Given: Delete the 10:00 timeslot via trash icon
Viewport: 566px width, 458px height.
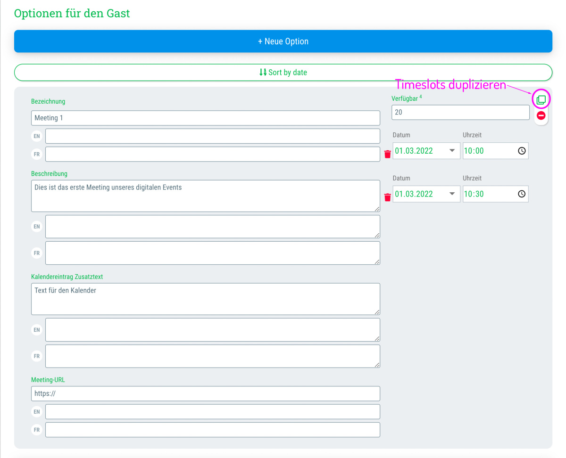Looking at the screenshot, I should coord(388,154).
